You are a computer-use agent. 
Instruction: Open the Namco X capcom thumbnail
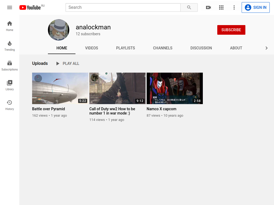(175, 88)
